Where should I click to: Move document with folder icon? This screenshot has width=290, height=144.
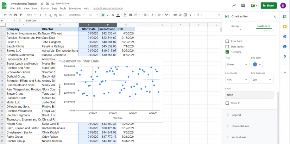click(47, 4)
